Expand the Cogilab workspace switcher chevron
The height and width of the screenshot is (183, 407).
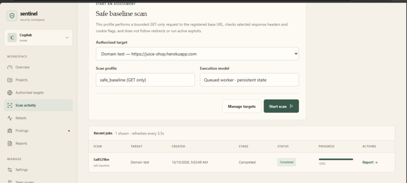67,38
